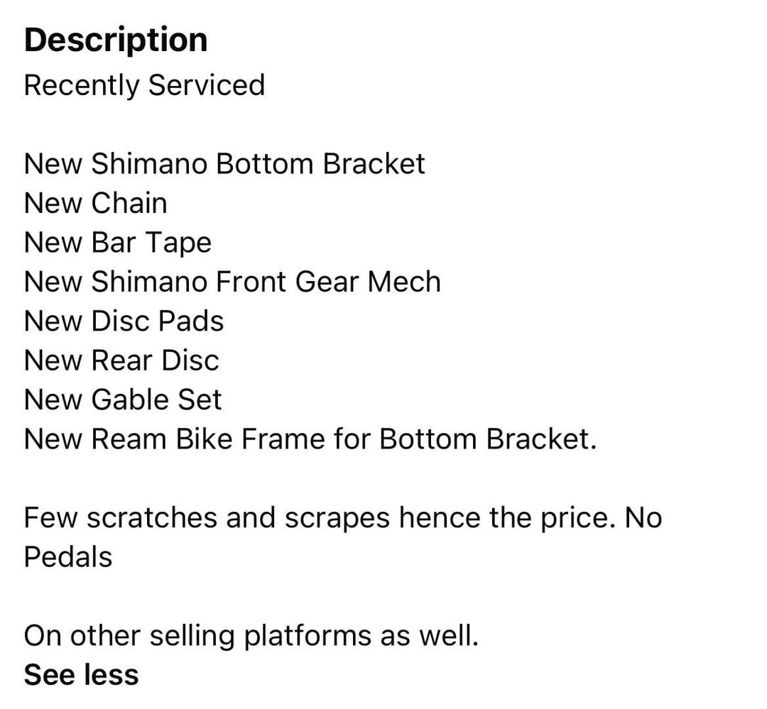This screenshot has width=767, height=709.
Task: Click the word Pedals
Action: 68,557
